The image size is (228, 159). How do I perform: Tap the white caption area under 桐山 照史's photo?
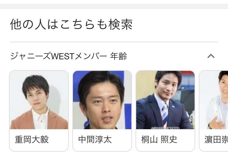[165, 140]
